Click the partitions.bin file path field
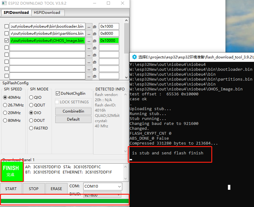The height and width of the screenshot is (207, 254). pos(48,34)
